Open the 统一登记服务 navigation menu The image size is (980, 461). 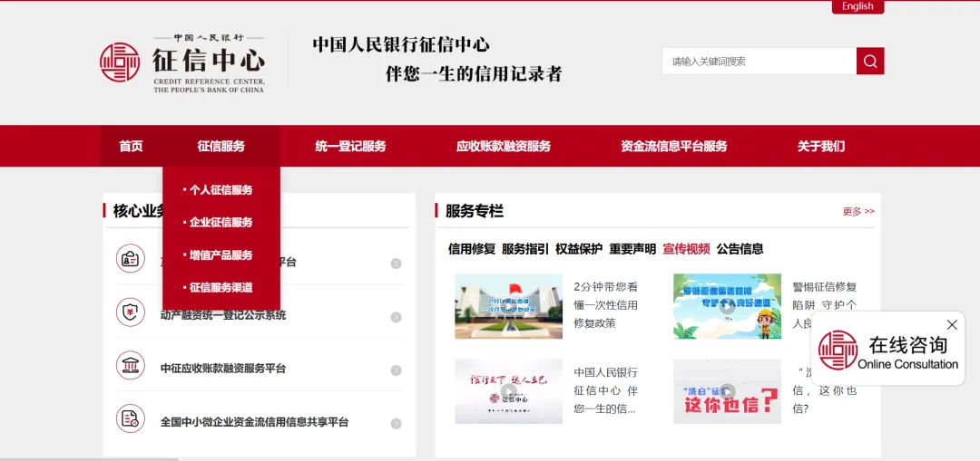click(x=350, y=146)
